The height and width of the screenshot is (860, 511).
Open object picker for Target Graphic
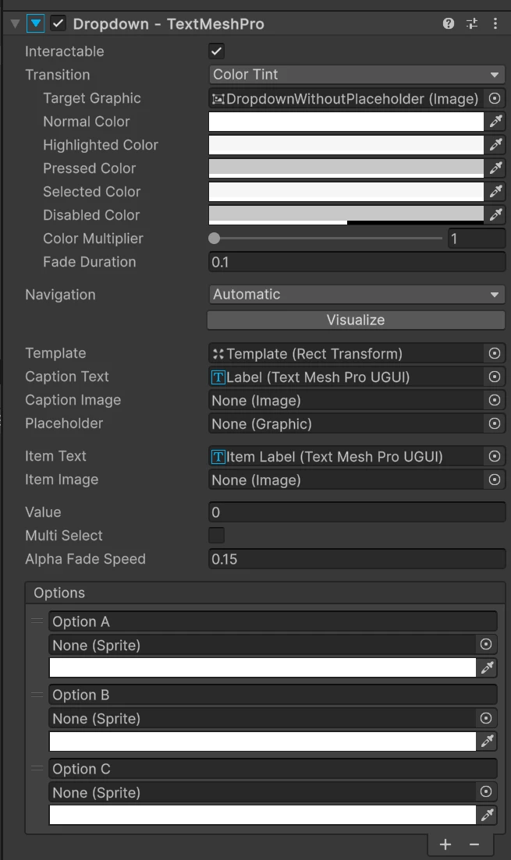click(495, 98)
